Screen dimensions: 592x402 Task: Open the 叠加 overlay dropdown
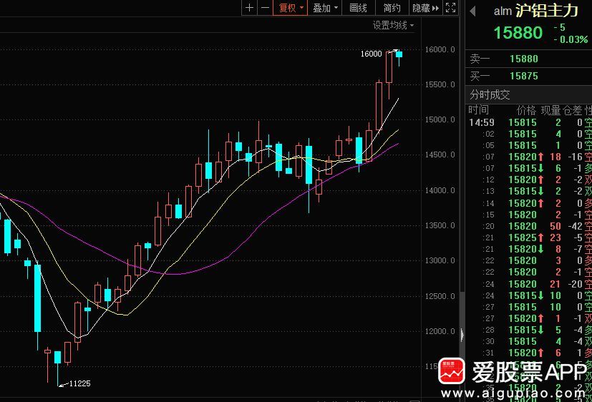tap(325, 8)
